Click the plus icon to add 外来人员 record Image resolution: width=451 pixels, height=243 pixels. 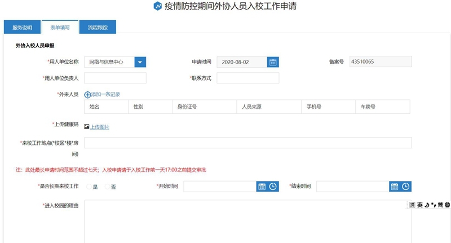[x=87, y=95]
